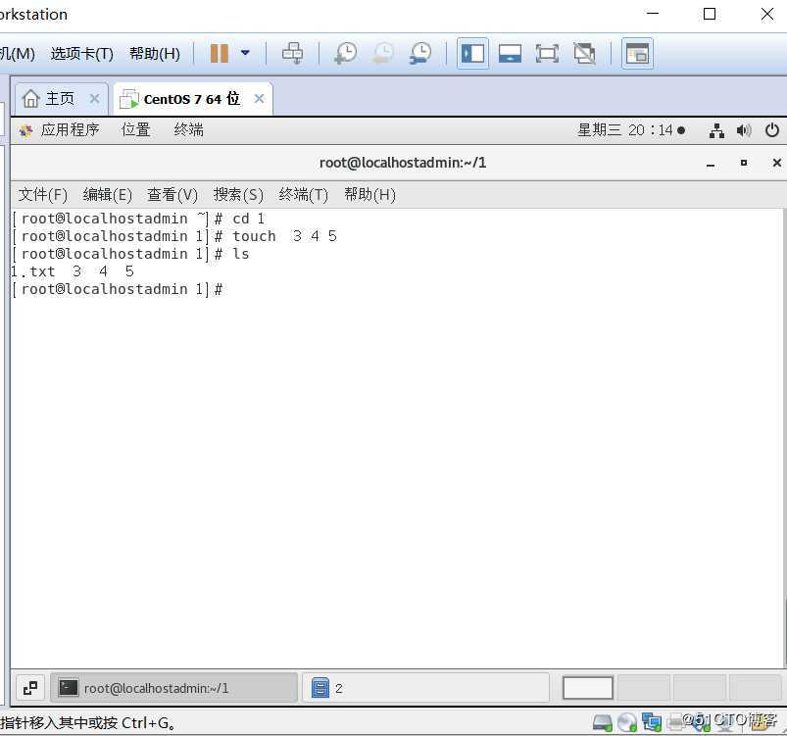Pause the virtual machine
The height and width of the screenshot is (736, 787).
pyautogui.click(x=219, y=53)
